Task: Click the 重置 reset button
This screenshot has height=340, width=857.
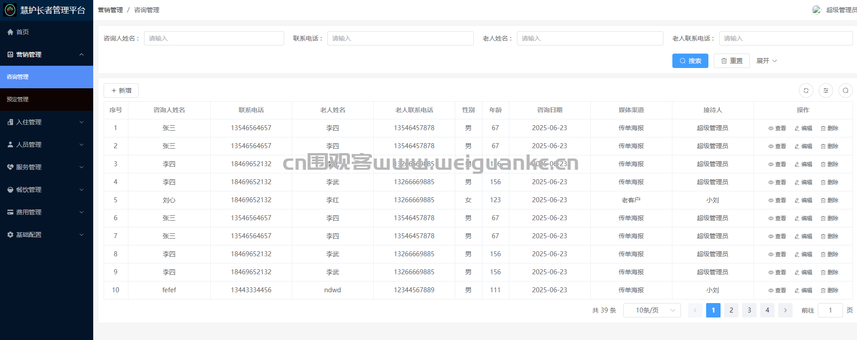Action: point(732,61)
